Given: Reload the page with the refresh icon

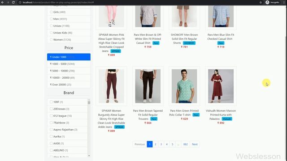Looking at the screenshot, I should click(13, 2).
